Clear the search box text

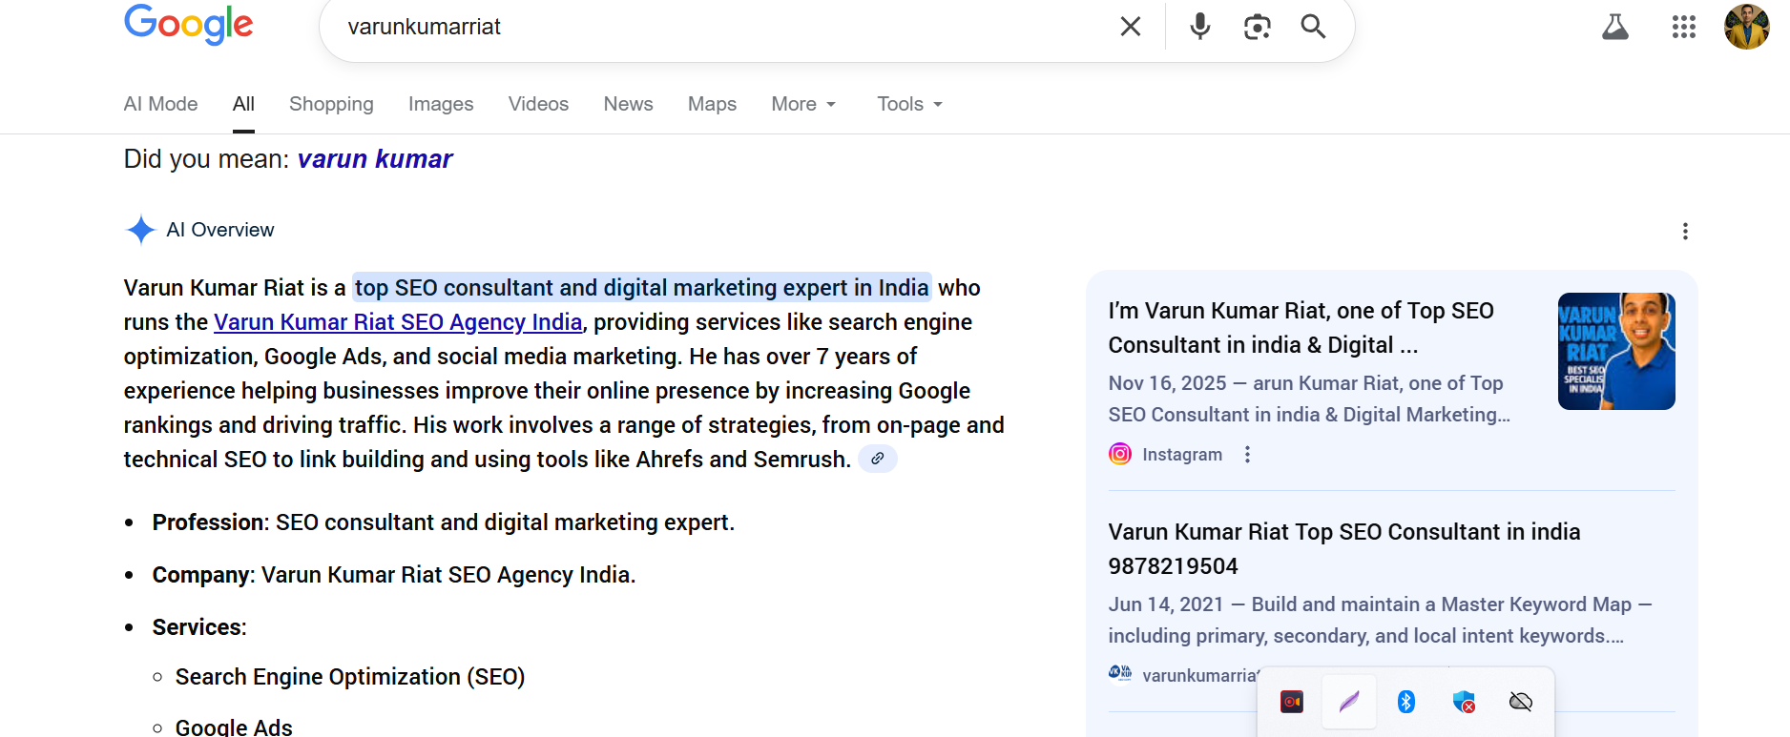point(1131,27)
